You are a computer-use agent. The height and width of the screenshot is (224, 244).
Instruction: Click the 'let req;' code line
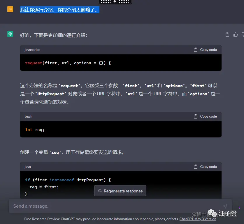click(35, 130)
